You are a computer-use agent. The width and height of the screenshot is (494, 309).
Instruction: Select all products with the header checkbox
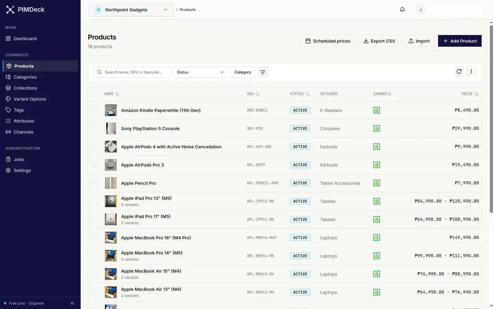(94, 94)
